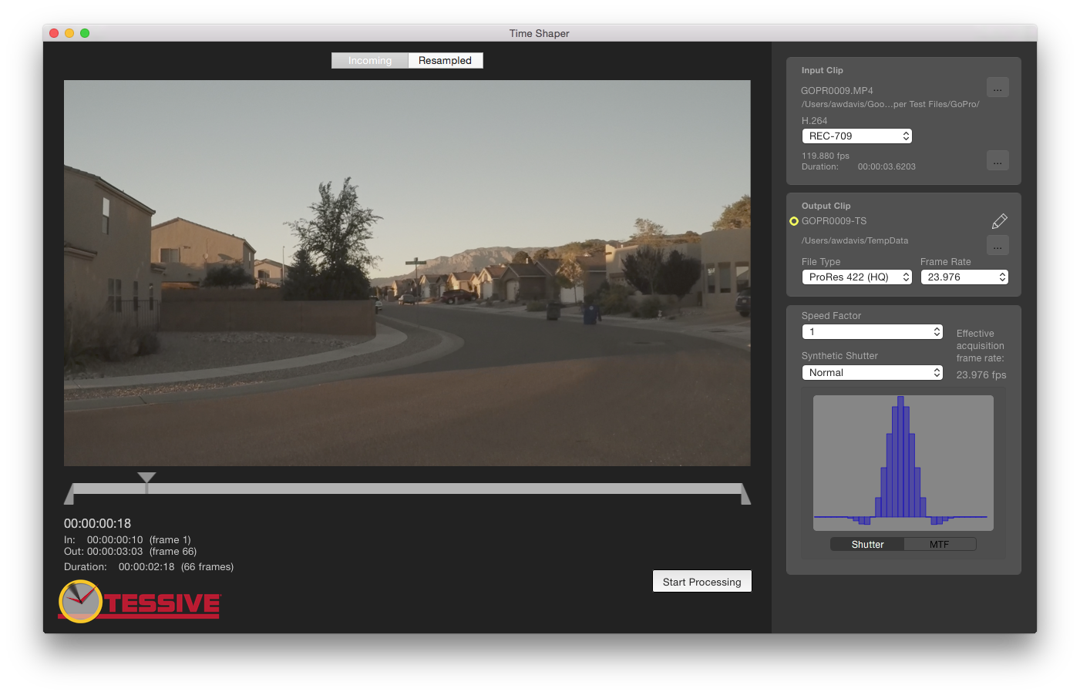The image size is (1080, 695).
Task: Switch to Resampled view tab
Action: (445, 61)
